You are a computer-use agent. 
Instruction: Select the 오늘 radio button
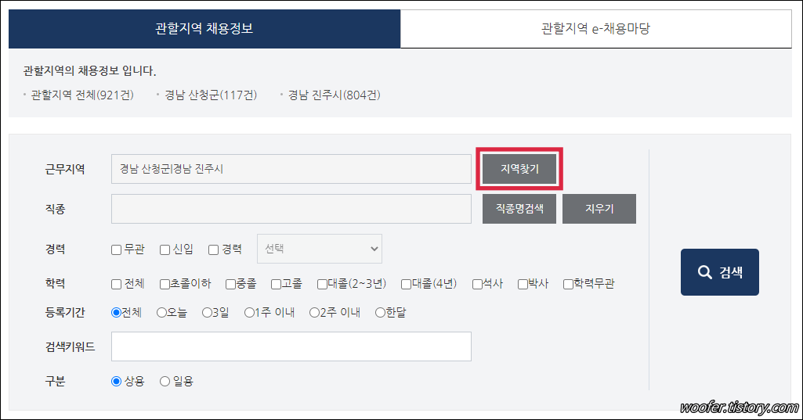(x=162, y=313)
